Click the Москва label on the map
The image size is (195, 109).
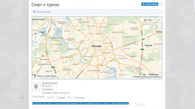tap(97, 46)
